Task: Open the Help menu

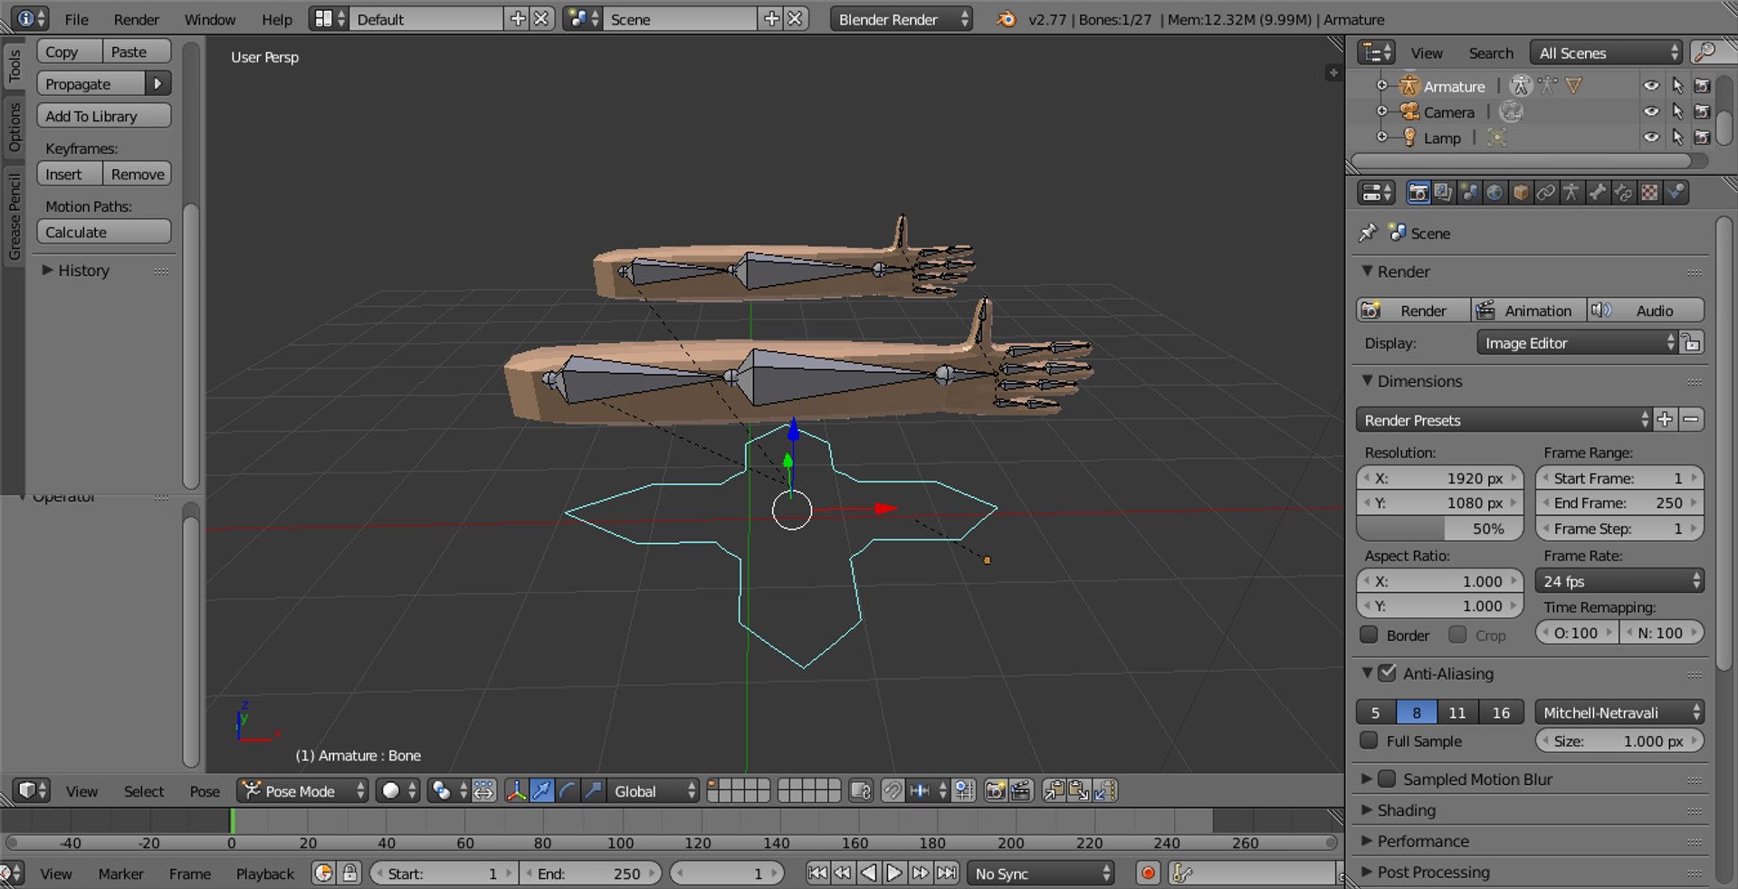Action: (277, 19)
